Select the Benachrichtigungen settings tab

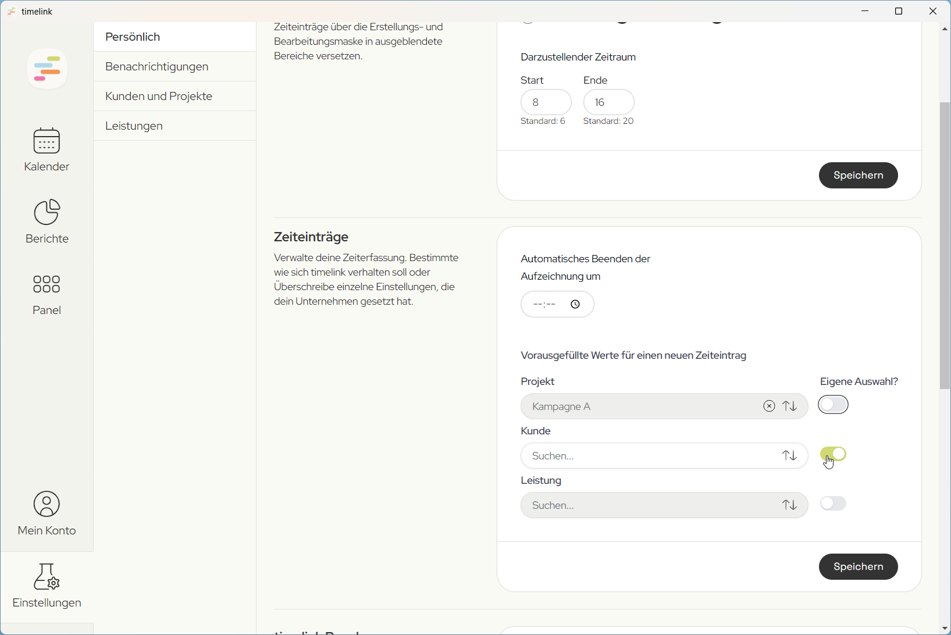(174, 66)
